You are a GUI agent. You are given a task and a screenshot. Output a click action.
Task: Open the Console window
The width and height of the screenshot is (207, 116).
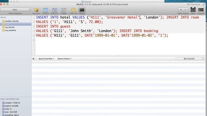pos(201,11)
